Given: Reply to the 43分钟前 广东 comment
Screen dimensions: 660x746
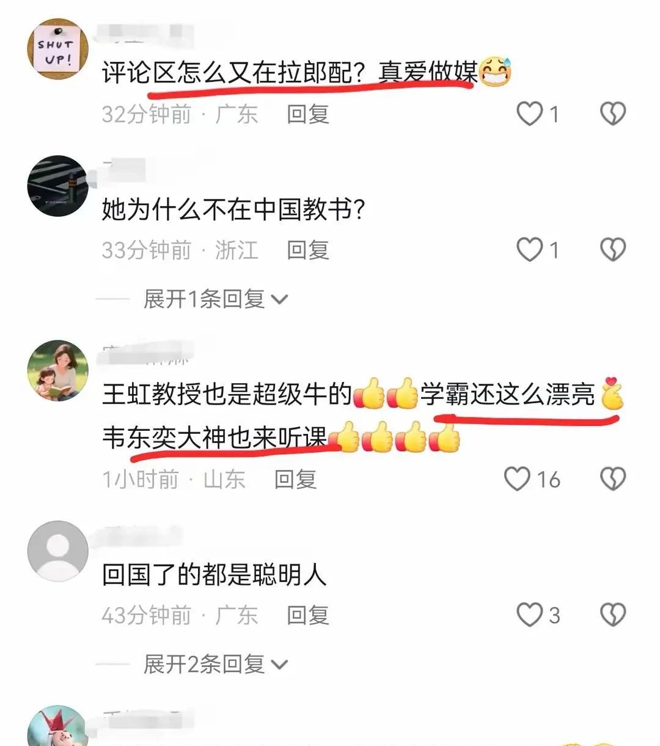Looking at the screenshot, I should point(308,615).
